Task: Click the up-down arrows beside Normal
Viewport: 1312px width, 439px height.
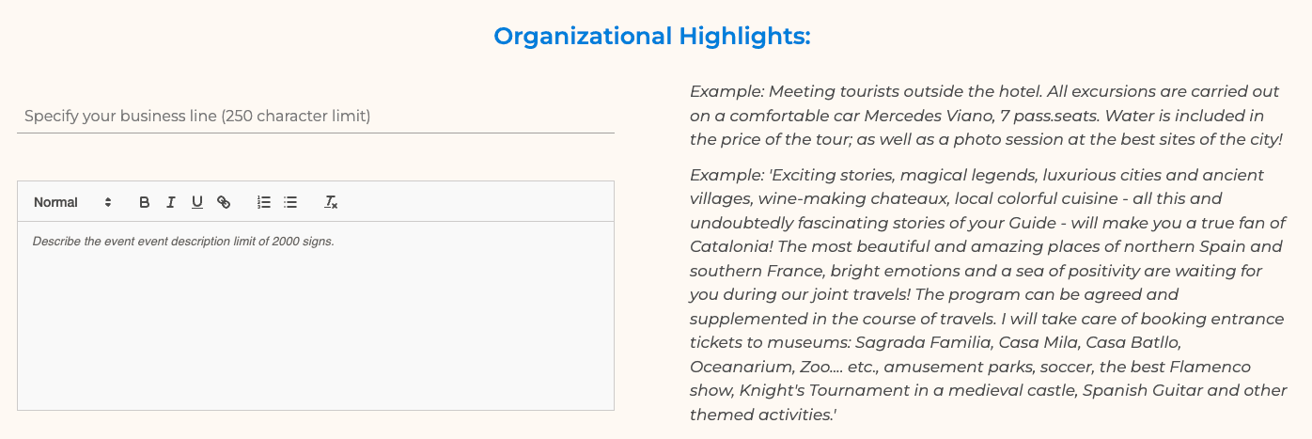Action: pyautogui.click(x=108, y=202)
